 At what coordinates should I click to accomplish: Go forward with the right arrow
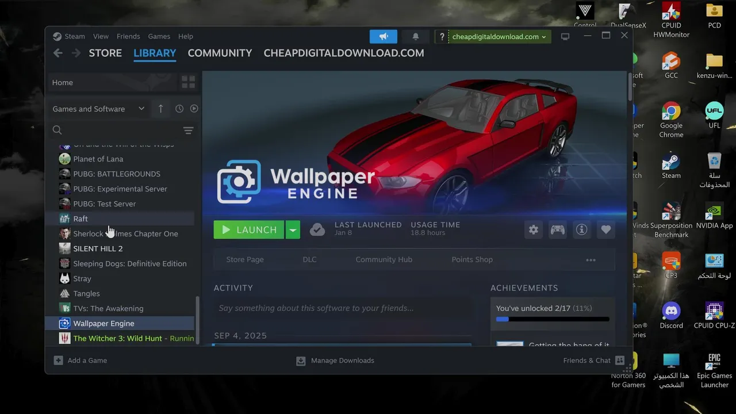click(x=76, y=53)
